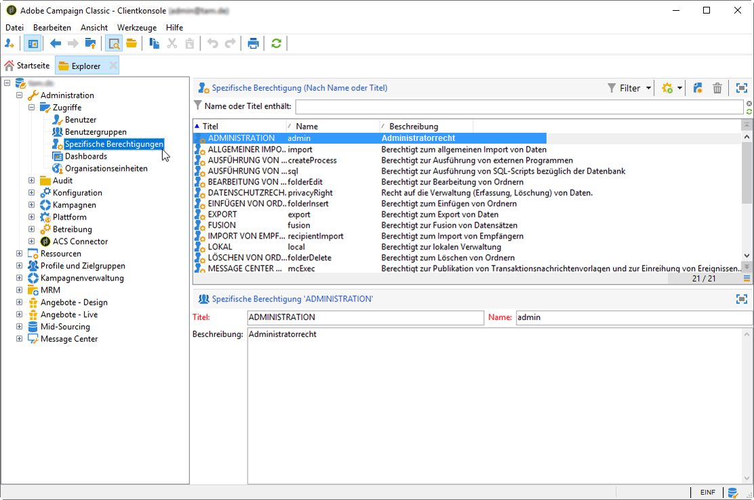Open the Filter dropdown
Screen dimensions: 754x500
point(629,88)
